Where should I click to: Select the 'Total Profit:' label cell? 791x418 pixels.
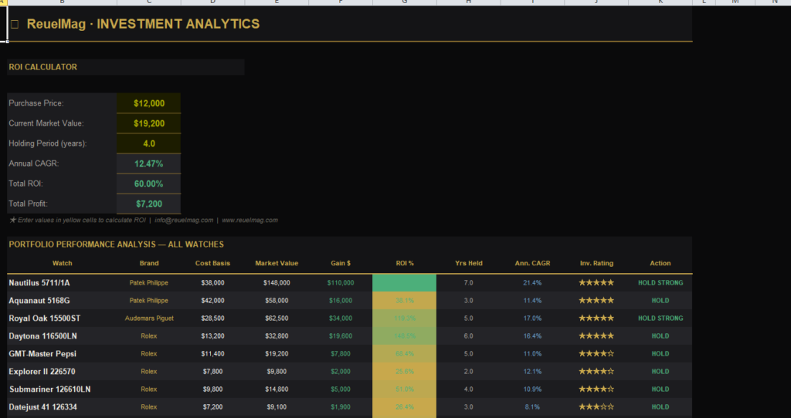tap(62, 204)
